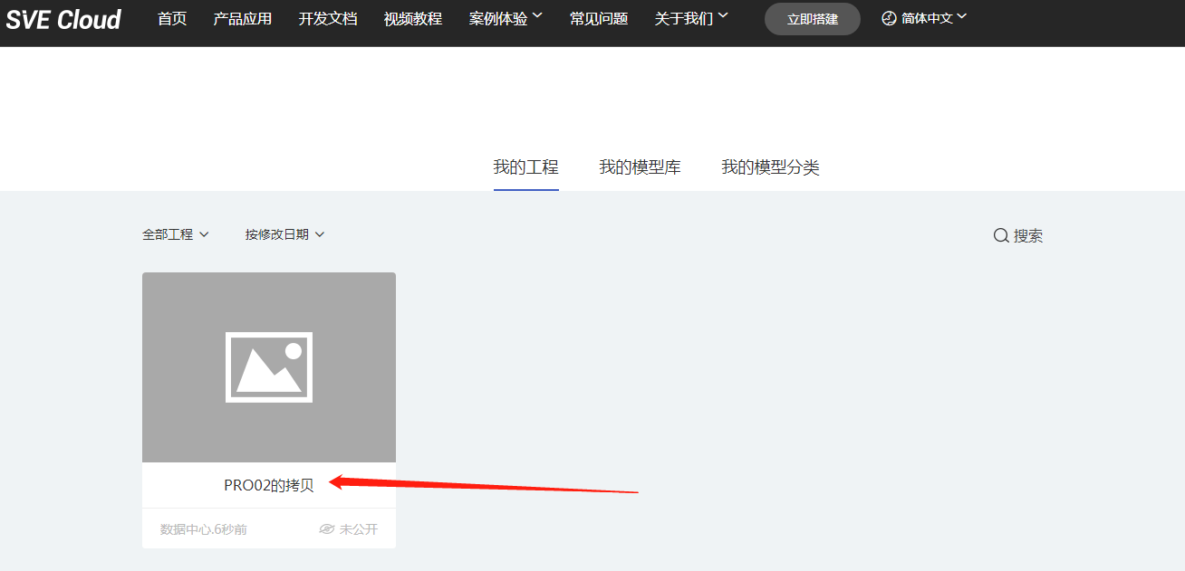Open the 产品应用 navigation item

tap(242, 18)
